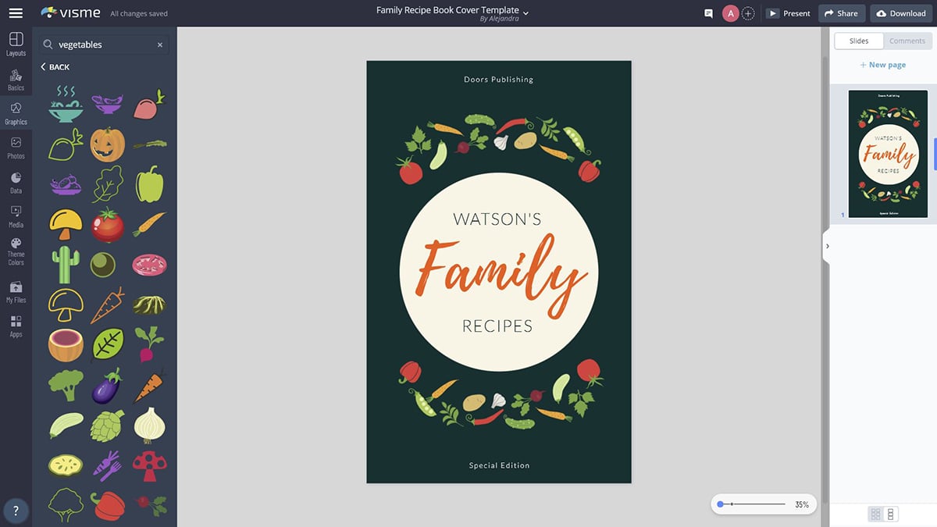Switch to the Comments tab

tap(907, 41)
